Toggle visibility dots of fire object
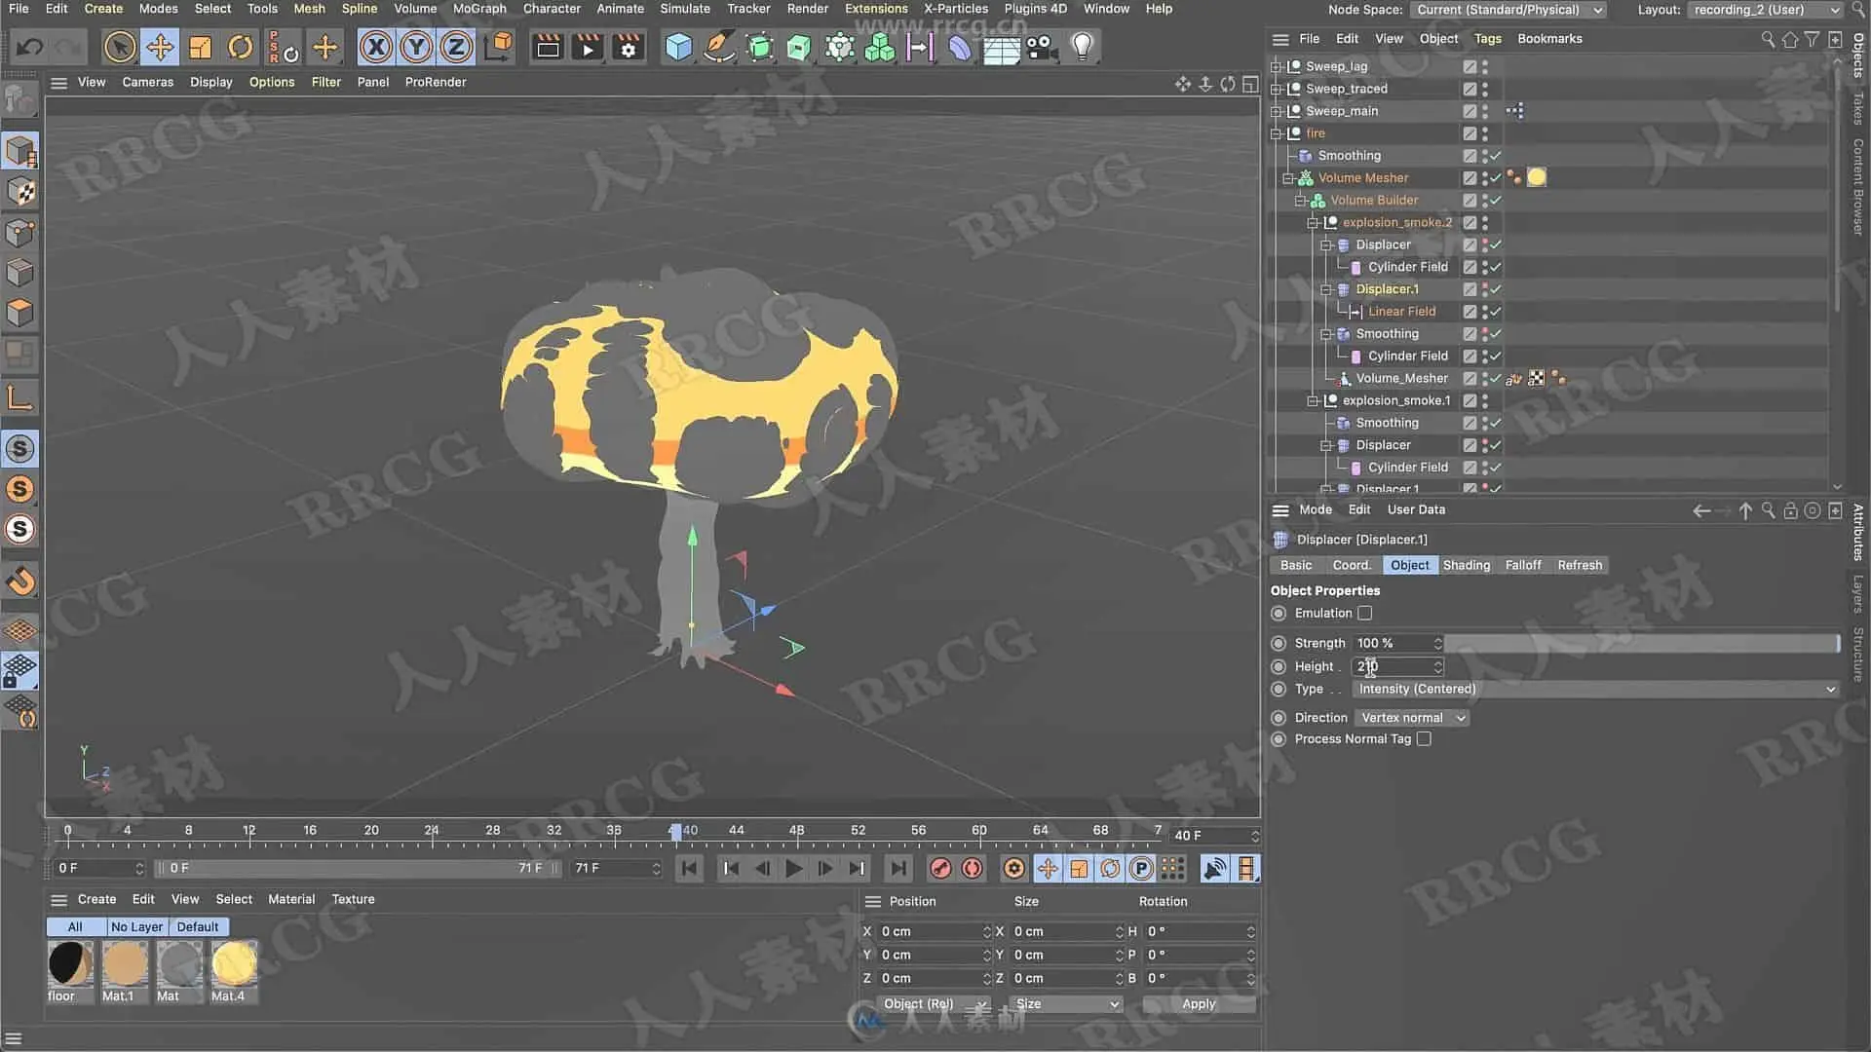The height and width of the screenshot is (1052, 1871). pos(1485,133)
